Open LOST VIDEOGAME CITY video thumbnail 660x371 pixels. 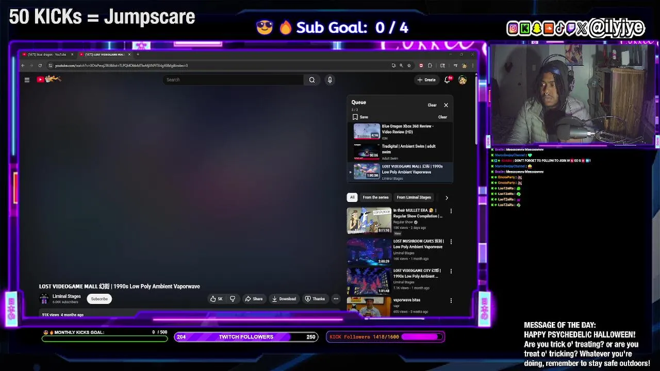pyautogui.click(x=369, y=281)
